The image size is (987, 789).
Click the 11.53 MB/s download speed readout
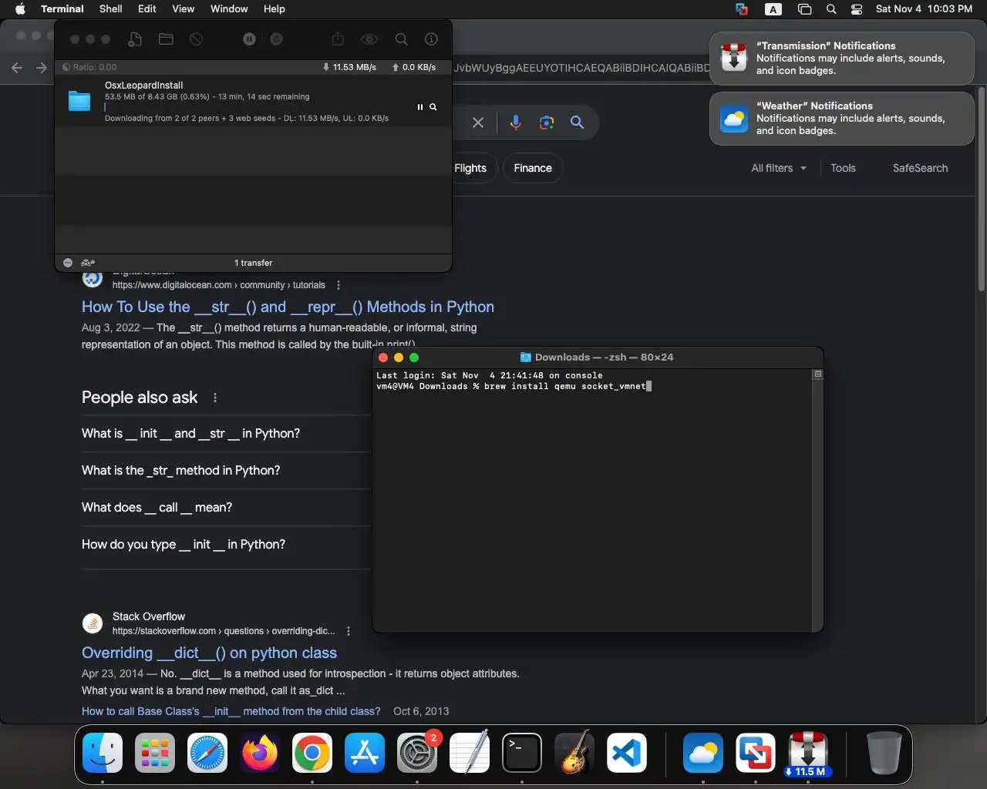coord(349,67)
